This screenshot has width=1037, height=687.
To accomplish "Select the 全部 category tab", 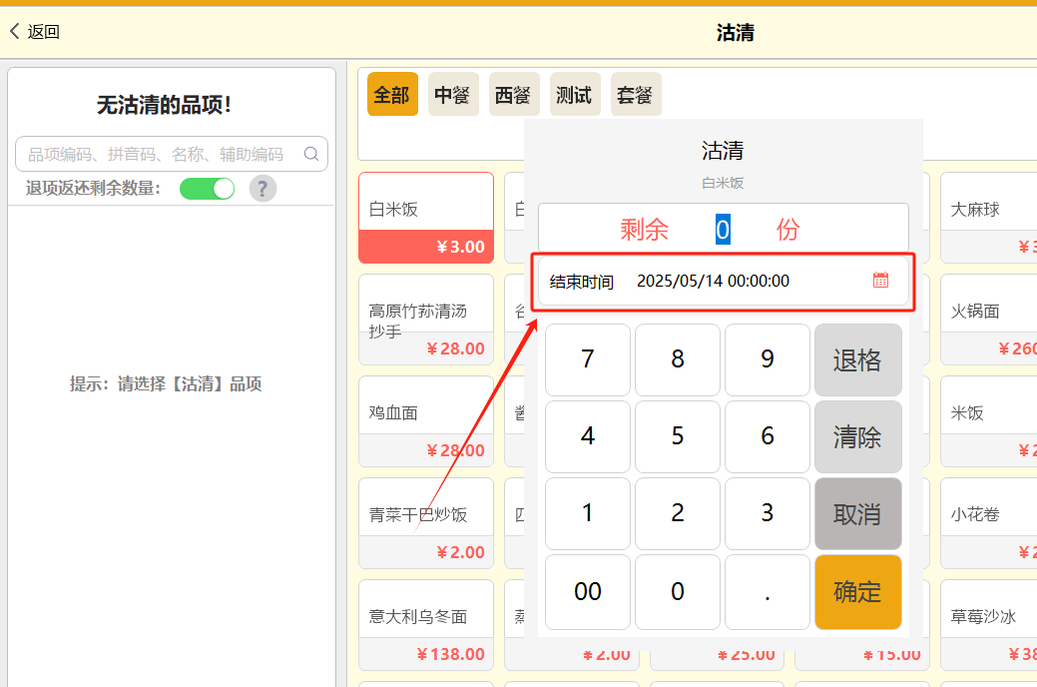I will click(392, 94).
